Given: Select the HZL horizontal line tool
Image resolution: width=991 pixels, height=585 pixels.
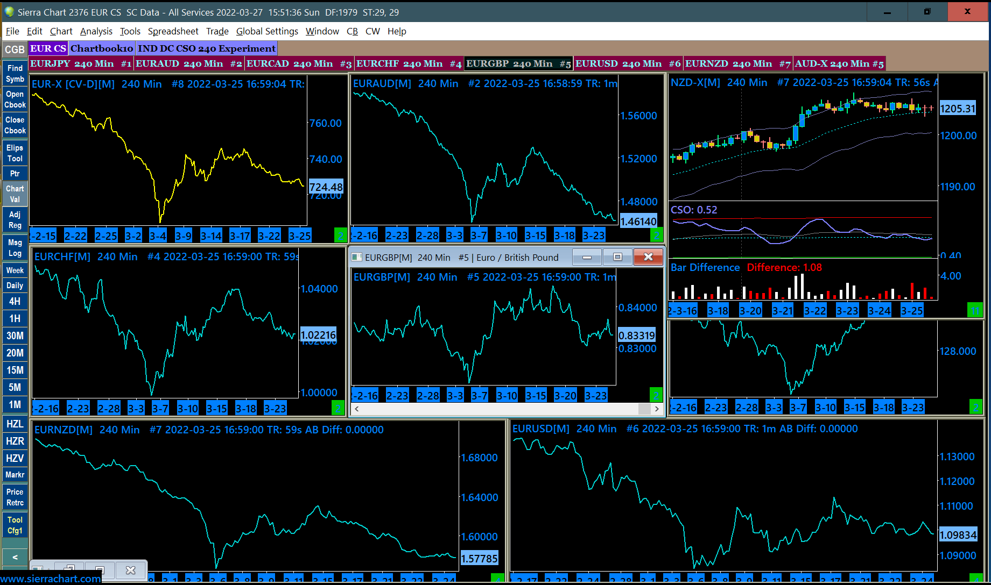Looking at the screenshot, I should coord(15,424).
